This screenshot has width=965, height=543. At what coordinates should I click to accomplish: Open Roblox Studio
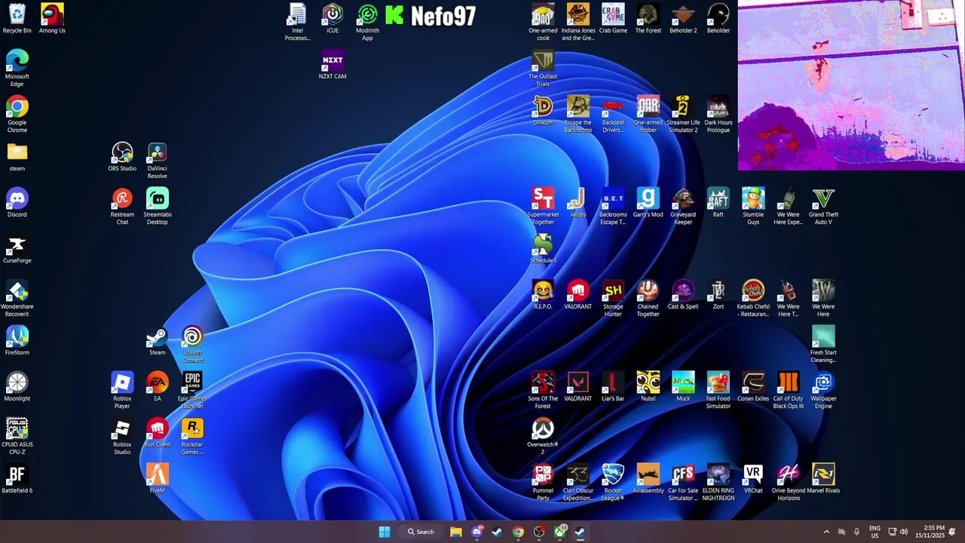click(122, 436)
